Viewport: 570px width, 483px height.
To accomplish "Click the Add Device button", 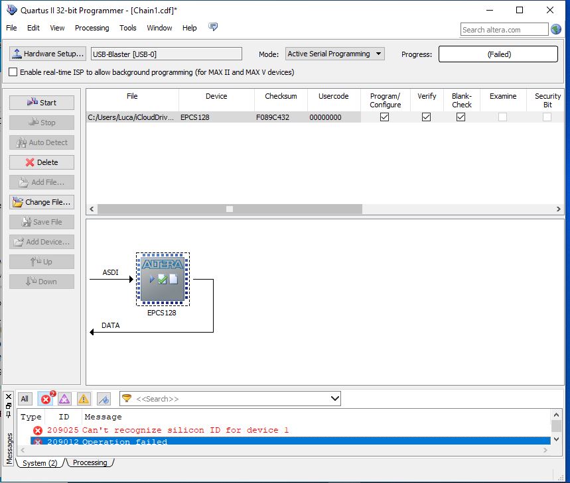I will 42,242.
